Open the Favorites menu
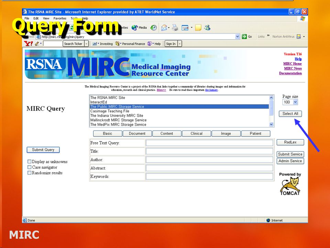Viewport: 330px width, 248px height. coord(60,18)
